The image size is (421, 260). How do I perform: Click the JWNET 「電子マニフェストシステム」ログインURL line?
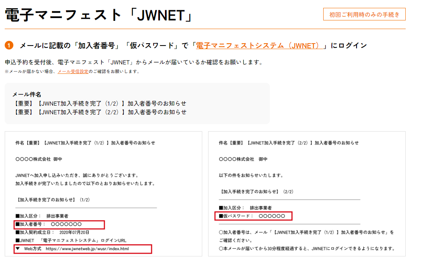71,240
